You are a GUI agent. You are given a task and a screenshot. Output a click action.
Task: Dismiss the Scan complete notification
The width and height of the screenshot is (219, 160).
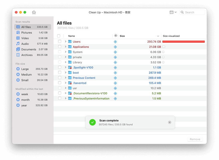(169, 122)
